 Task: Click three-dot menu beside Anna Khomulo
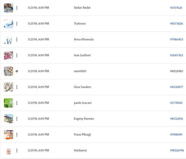coord(17,40)
